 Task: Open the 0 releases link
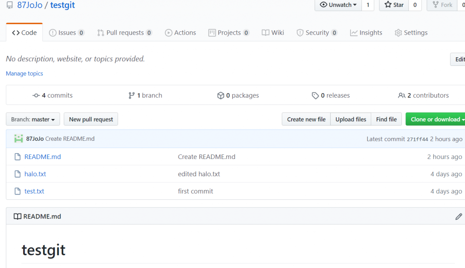(x=331, y=95)
